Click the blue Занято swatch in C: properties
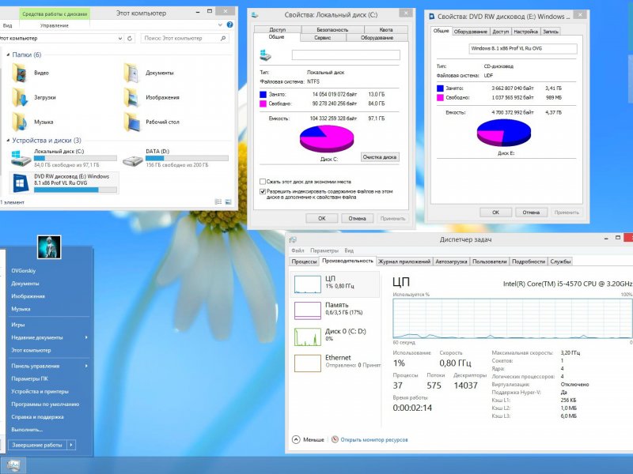Viewport: 633px width, 474px height. tap(263, 94)
